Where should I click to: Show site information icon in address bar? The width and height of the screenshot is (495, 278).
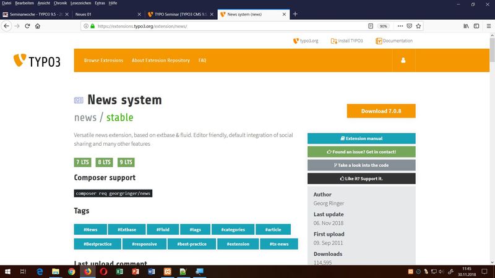coord(86,26)
